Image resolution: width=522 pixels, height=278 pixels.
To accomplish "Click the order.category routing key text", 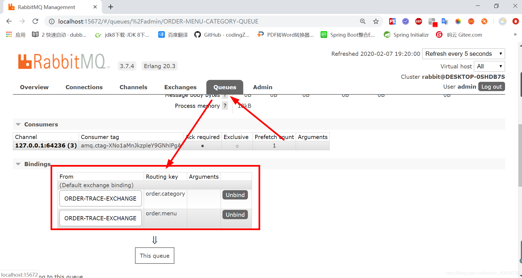I will click(x=165, y=194).
